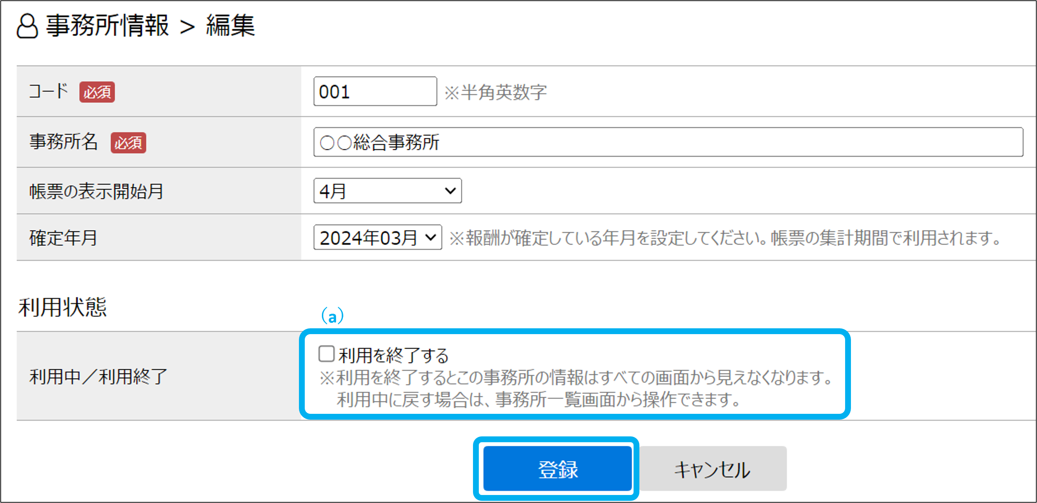Screen dimensions: 1037x503
Task: Click the 利用を終了する label text
Action: pyautogui.click(x=393, y=355)
